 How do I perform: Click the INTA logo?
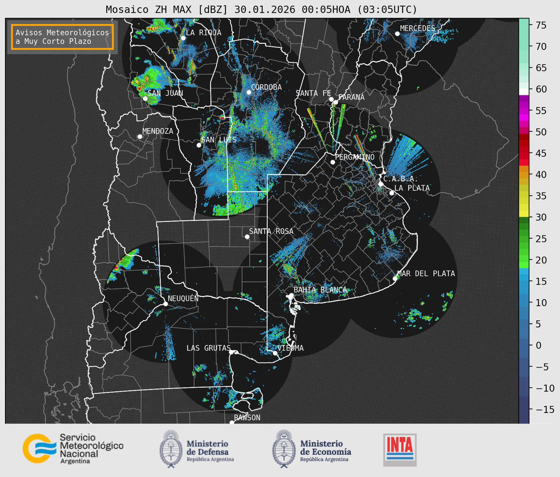click(400, 450)
